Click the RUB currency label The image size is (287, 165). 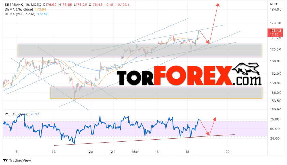[x=273, y=4]
